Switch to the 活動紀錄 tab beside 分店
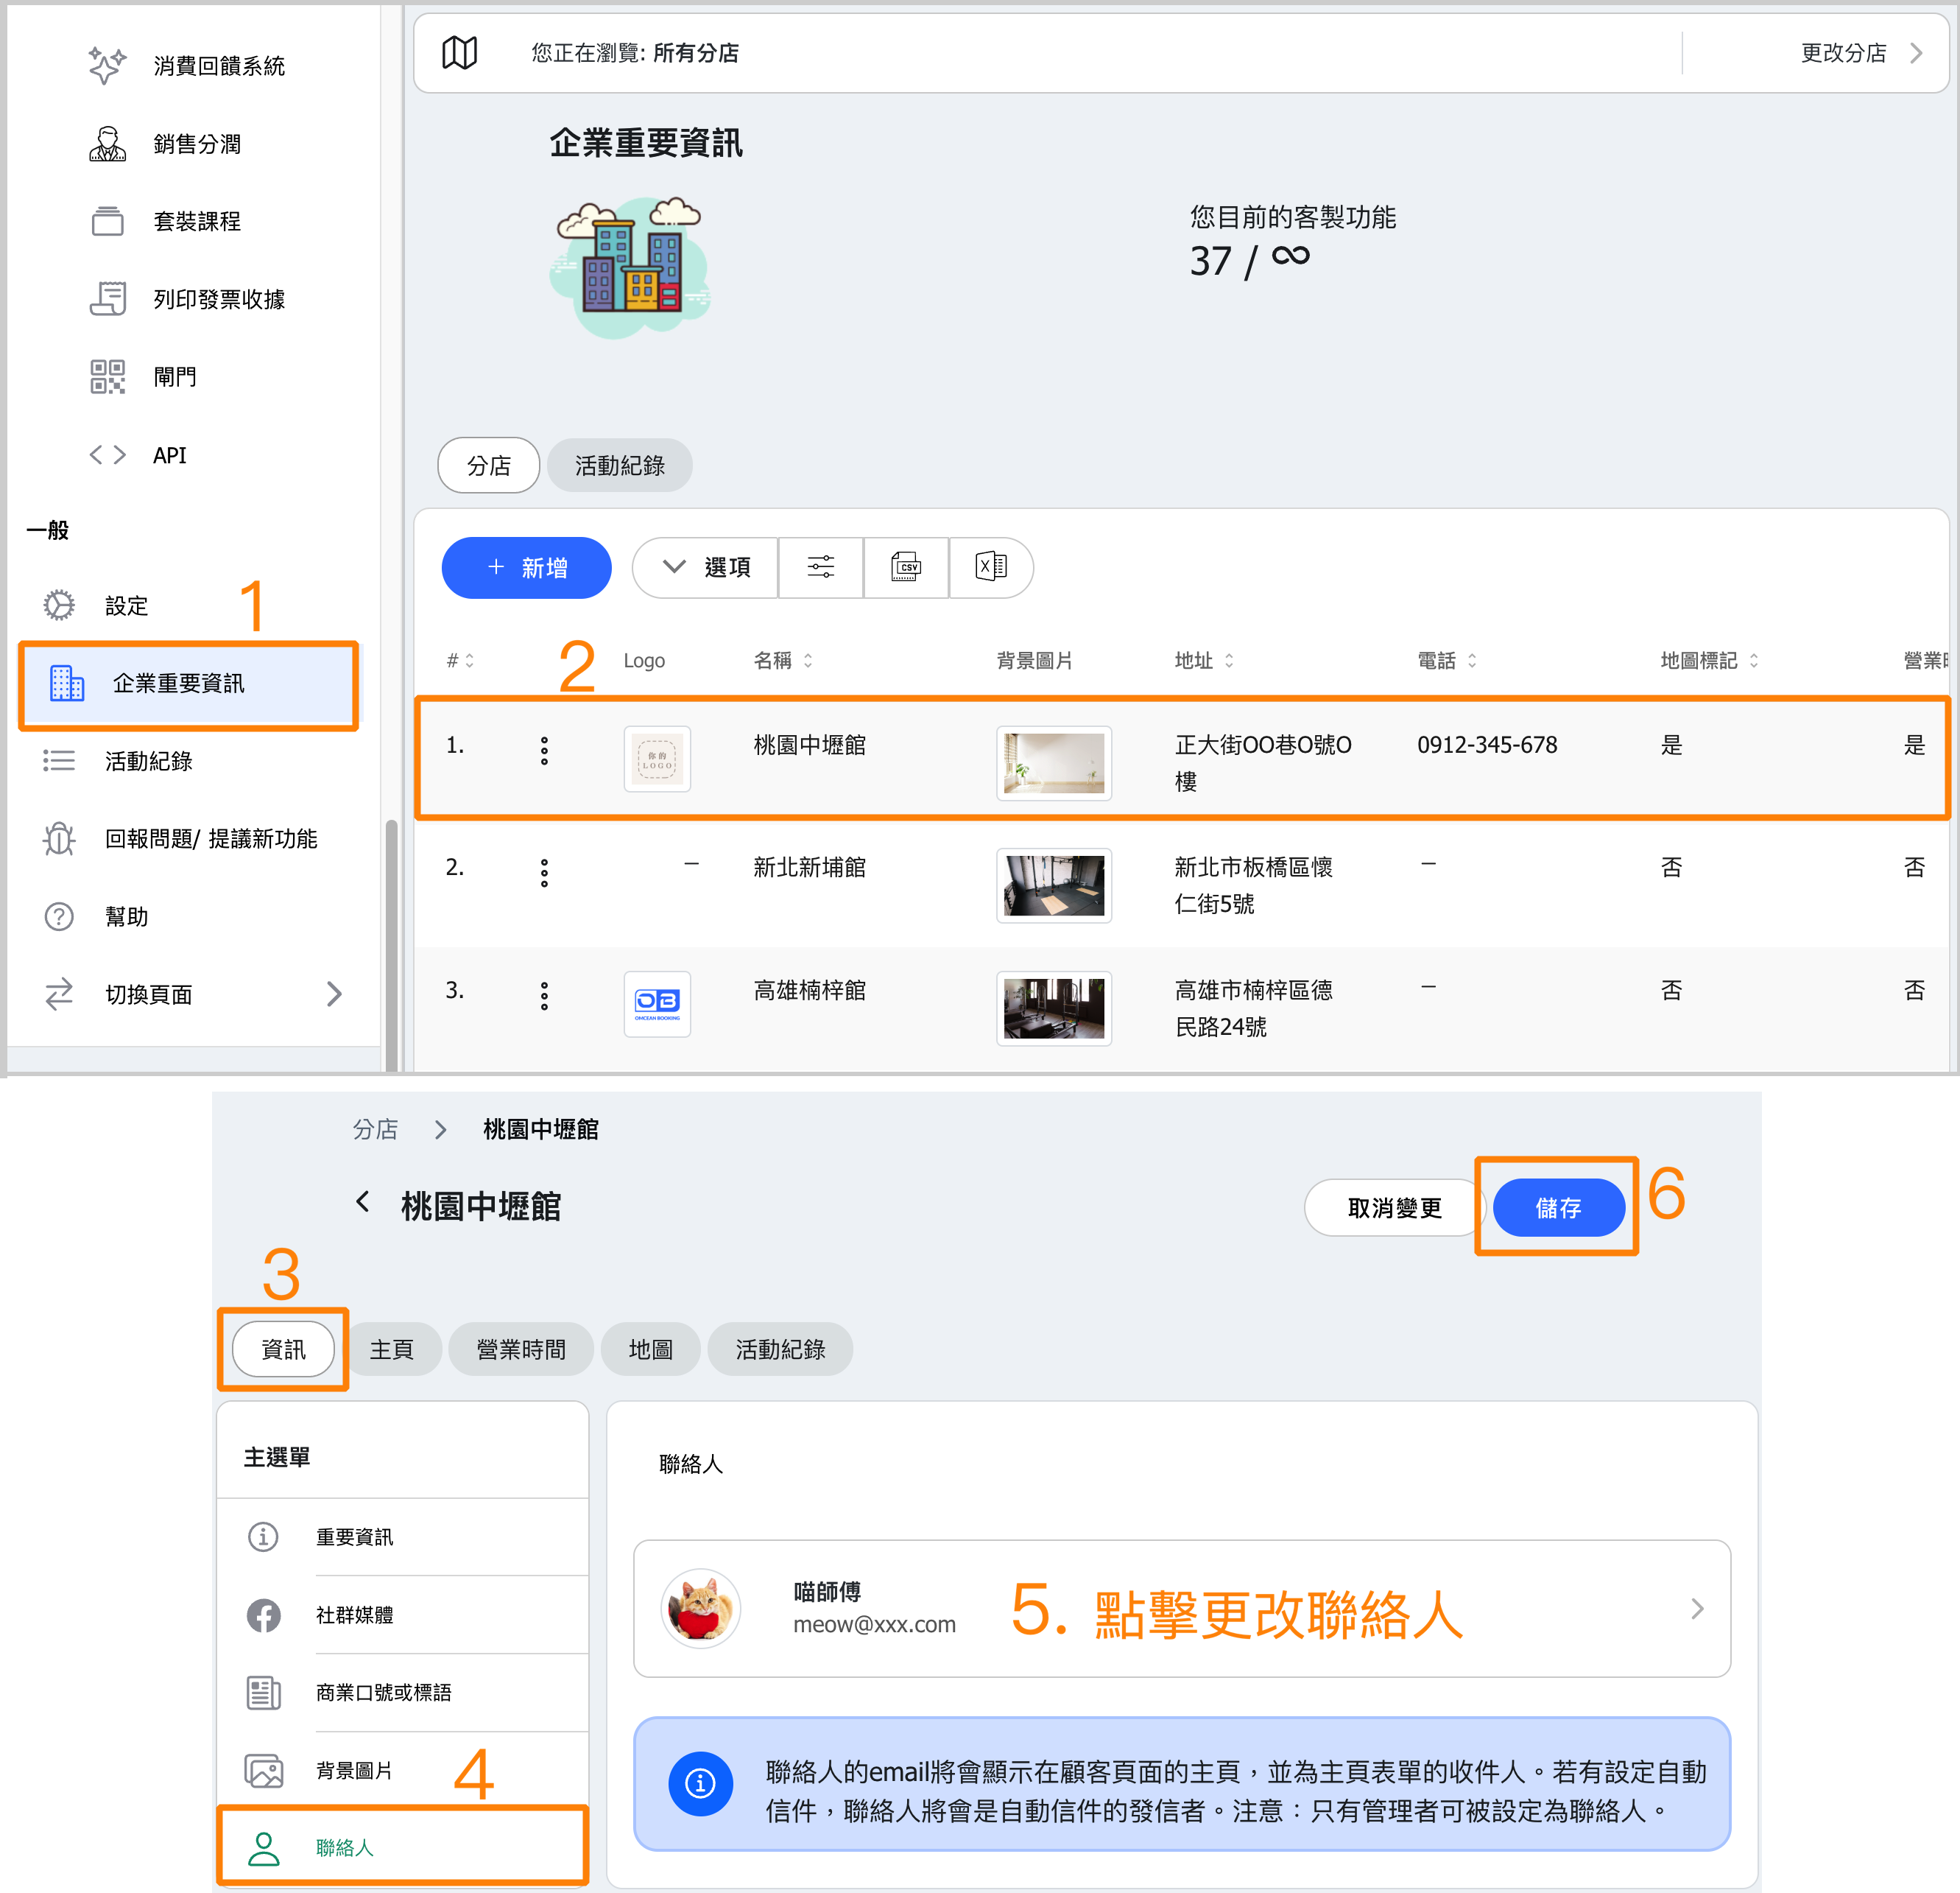Viewport: 1960px width, 1893px height. (619, 466)
